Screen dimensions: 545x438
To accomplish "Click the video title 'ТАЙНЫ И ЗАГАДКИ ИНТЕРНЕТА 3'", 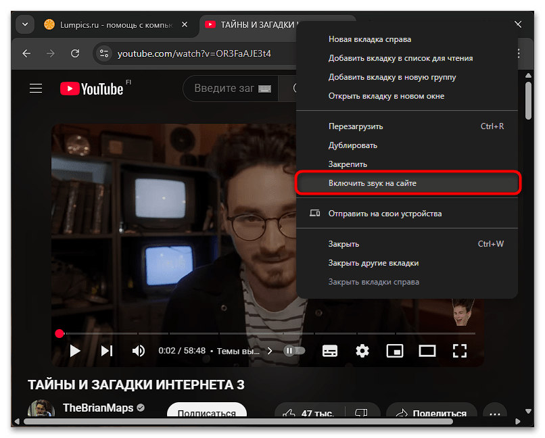I will click(137, 385).
